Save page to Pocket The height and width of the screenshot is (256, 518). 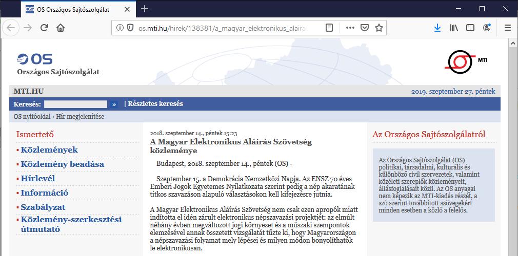[x=364, y=28]
